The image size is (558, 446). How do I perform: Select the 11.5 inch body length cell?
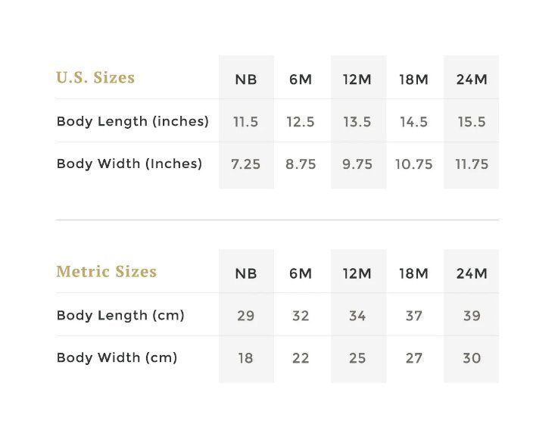[x=246, y=122]
